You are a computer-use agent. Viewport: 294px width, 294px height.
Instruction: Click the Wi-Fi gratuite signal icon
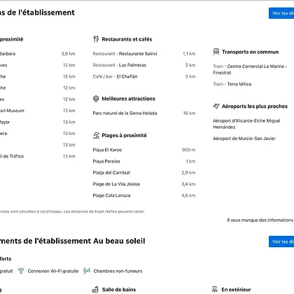click(x=21, y=271)
